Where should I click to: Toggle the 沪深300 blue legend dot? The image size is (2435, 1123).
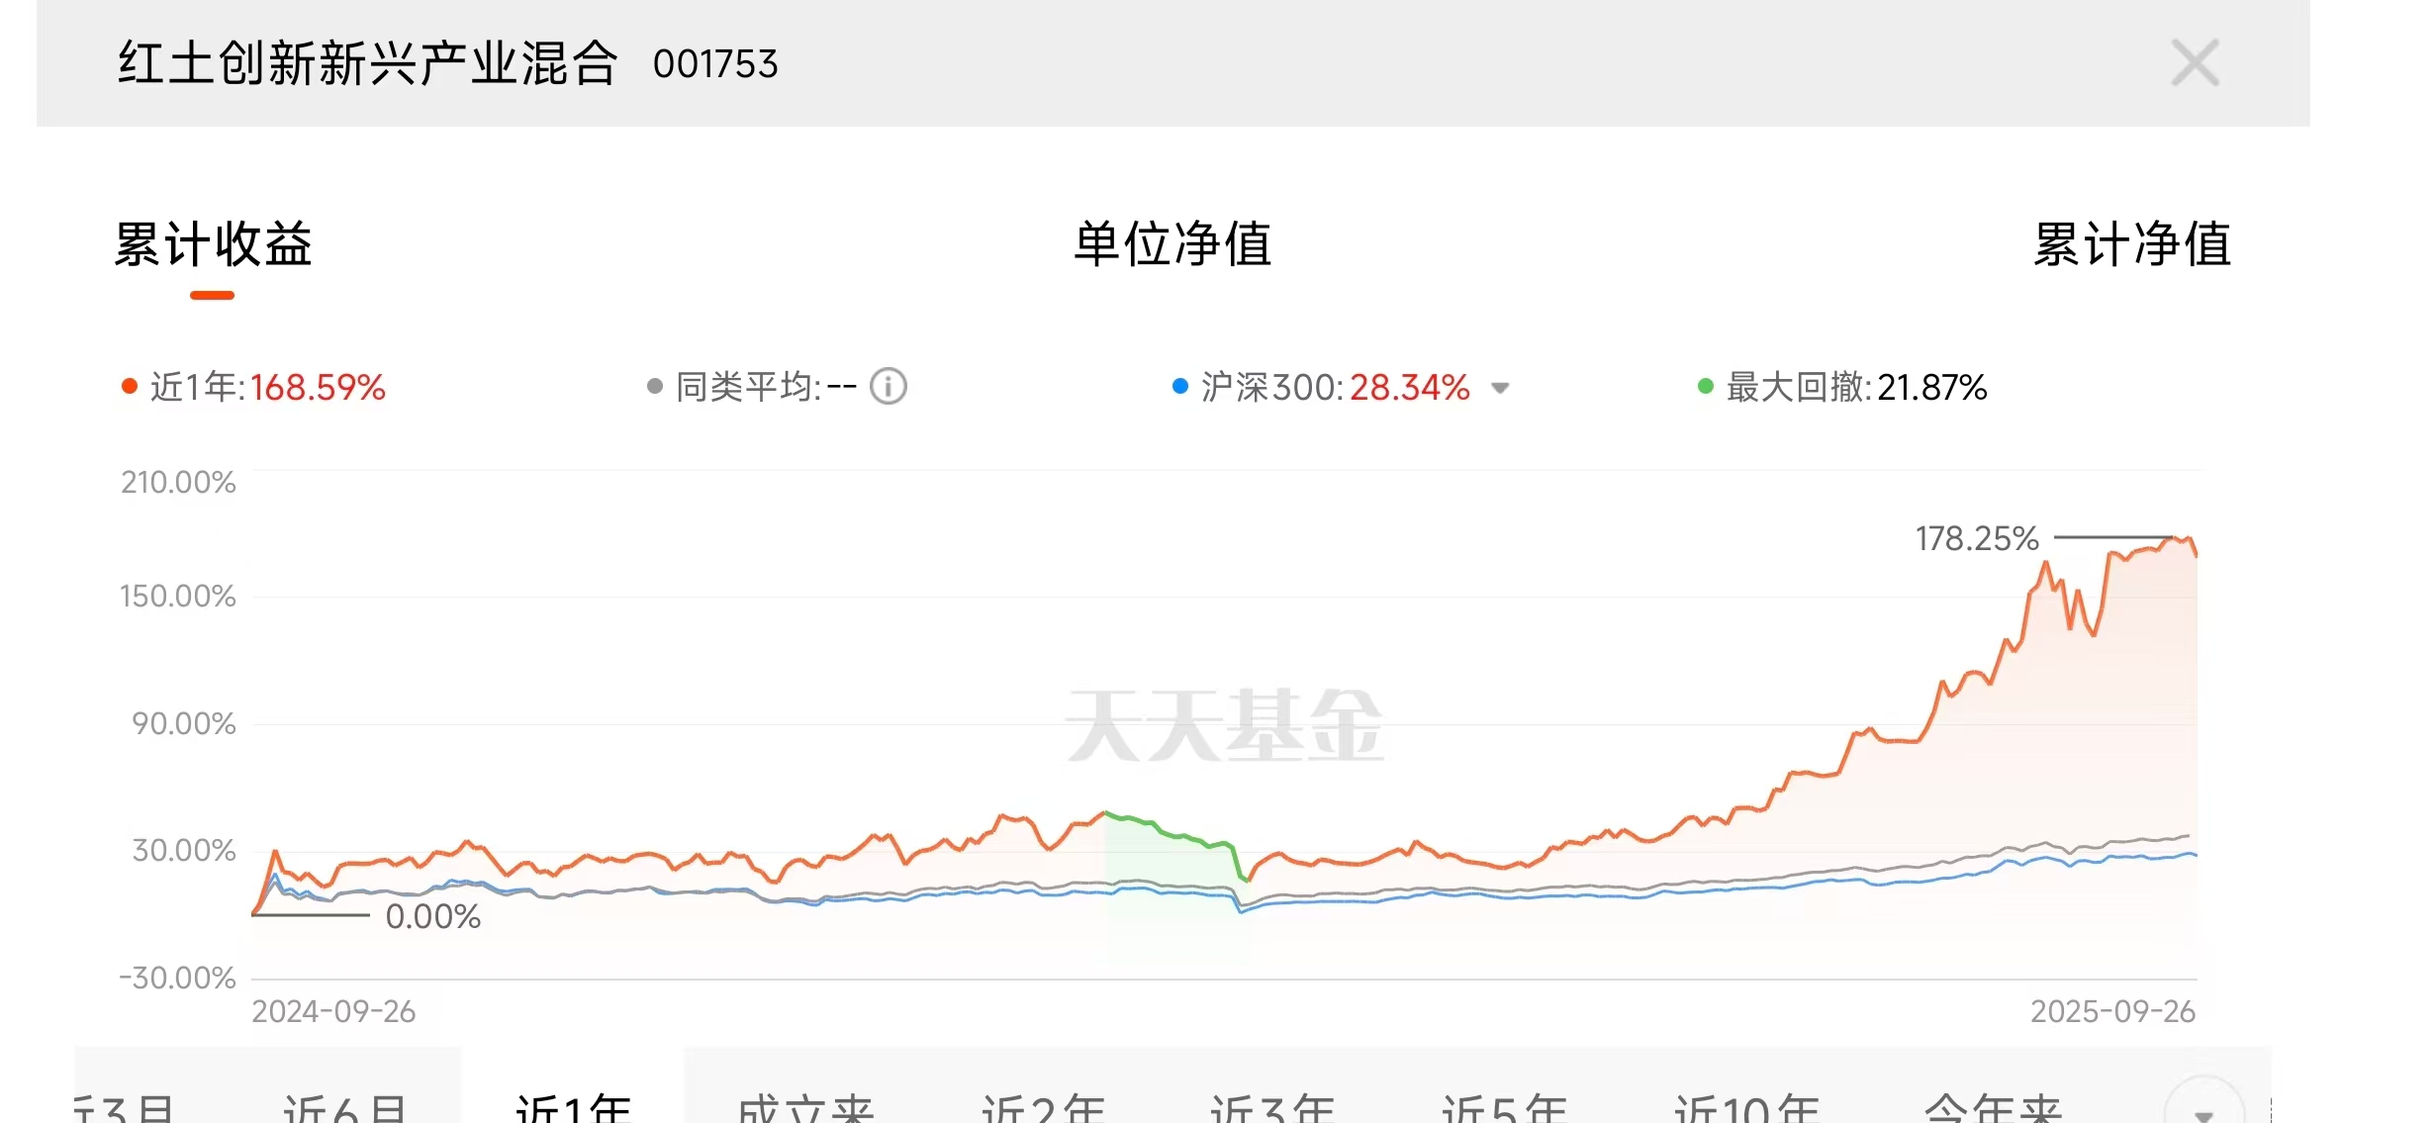click(1179, 387)
